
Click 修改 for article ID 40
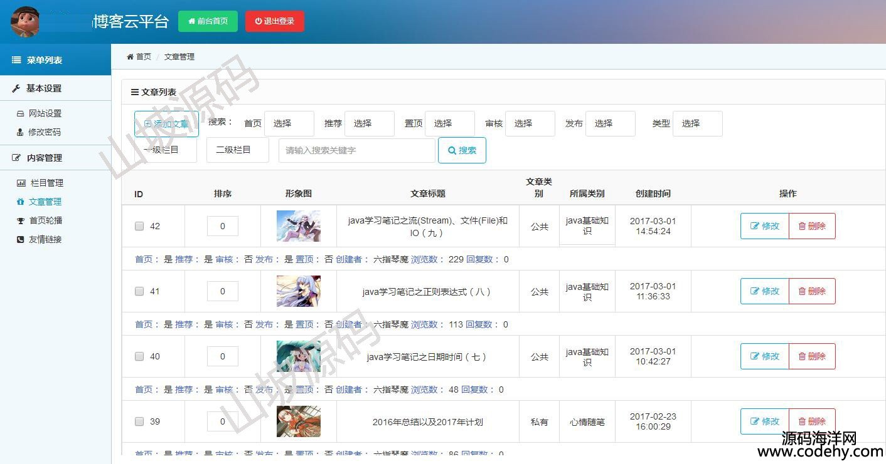764,356
